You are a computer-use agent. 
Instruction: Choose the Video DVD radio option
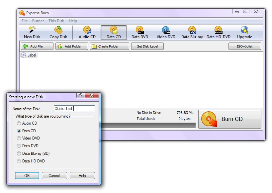(19, 138)
